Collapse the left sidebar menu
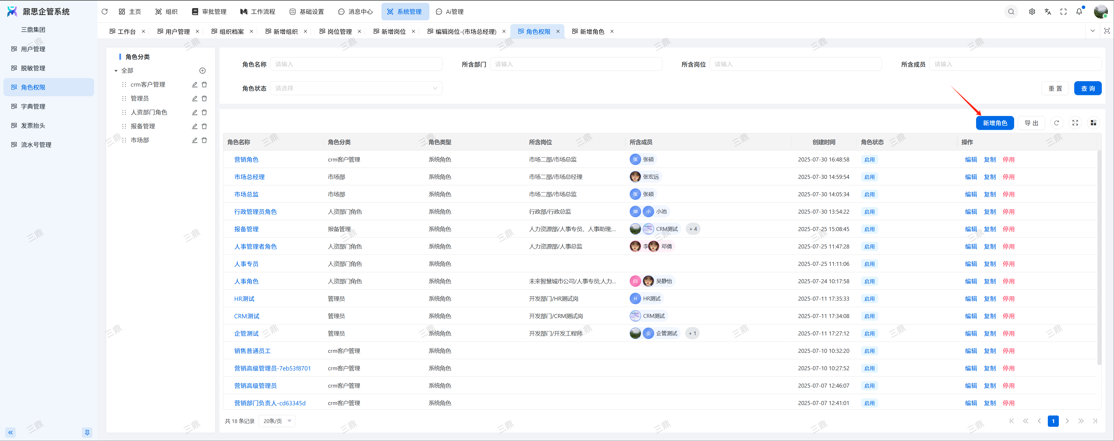Image resolution: width=1114 pixels, height=441 pixels. pyautogui.click(x=10, y=432)
